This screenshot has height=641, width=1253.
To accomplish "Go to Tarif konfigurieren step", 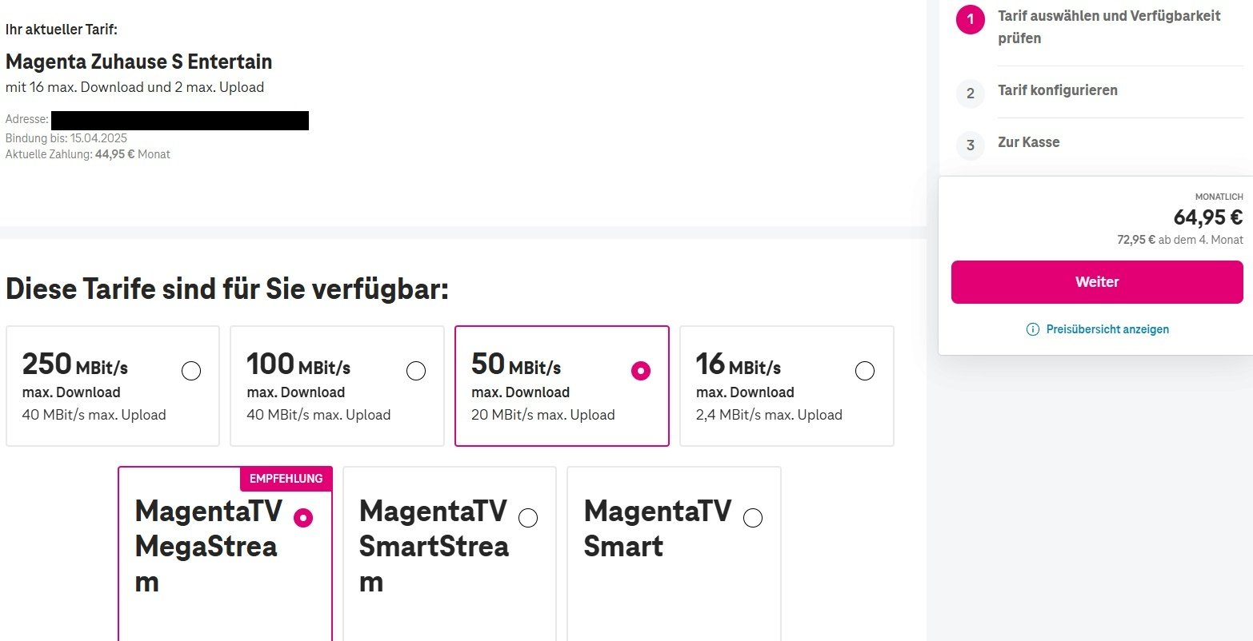I will pos(1057,90).
